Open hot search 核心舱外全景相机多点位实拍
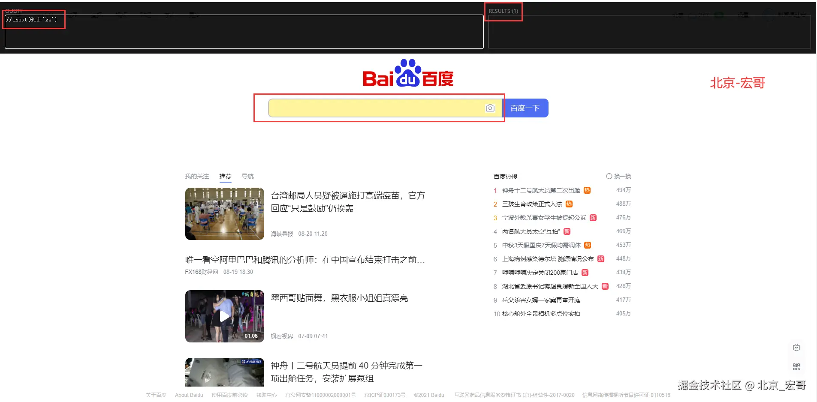Viewport: 817px width, 402px height. click(x=541, y=314)
